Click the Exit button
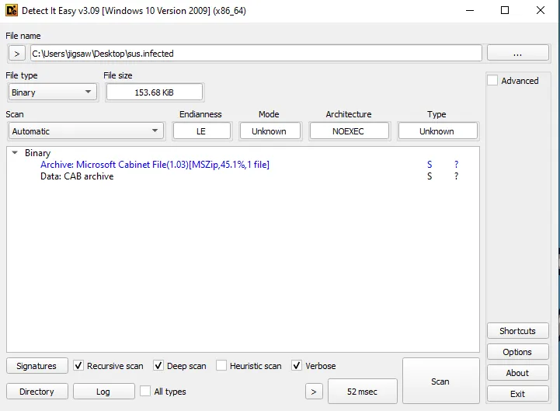Screen dimensions: 560x411 tap(517, 394)
